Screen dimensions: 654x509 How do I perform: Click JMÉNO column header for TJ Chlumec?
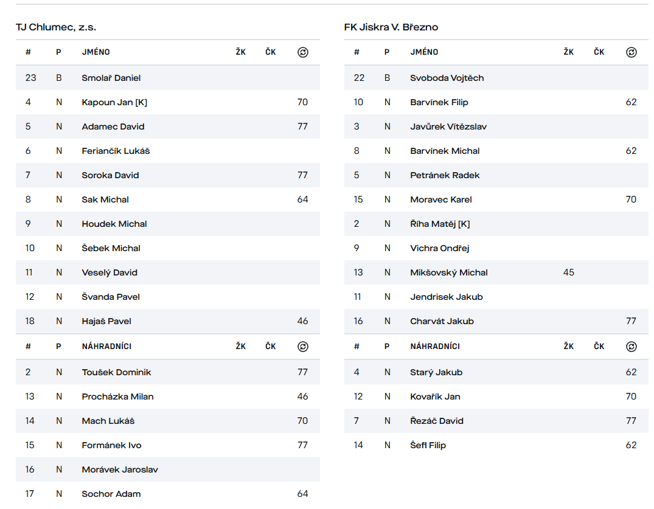[96, 52]
